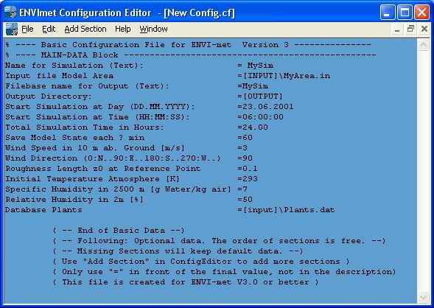
Task: Click the Filebase name for Output value
Action: click(x=255, y=86)
